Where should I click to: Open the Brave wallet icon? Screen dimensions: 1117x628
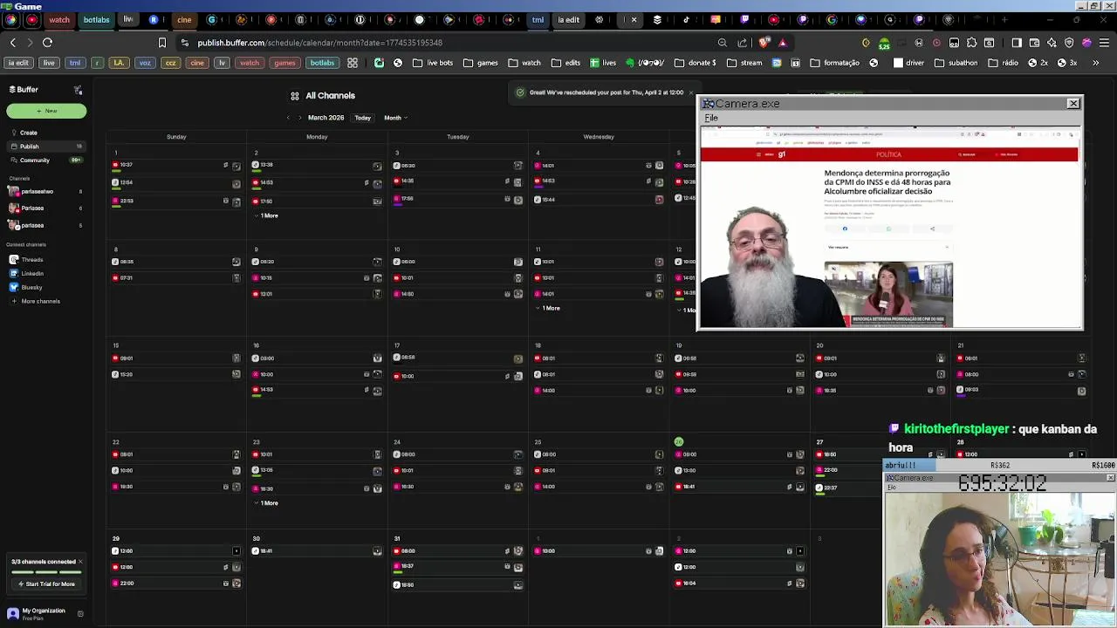pos(1034,42)
